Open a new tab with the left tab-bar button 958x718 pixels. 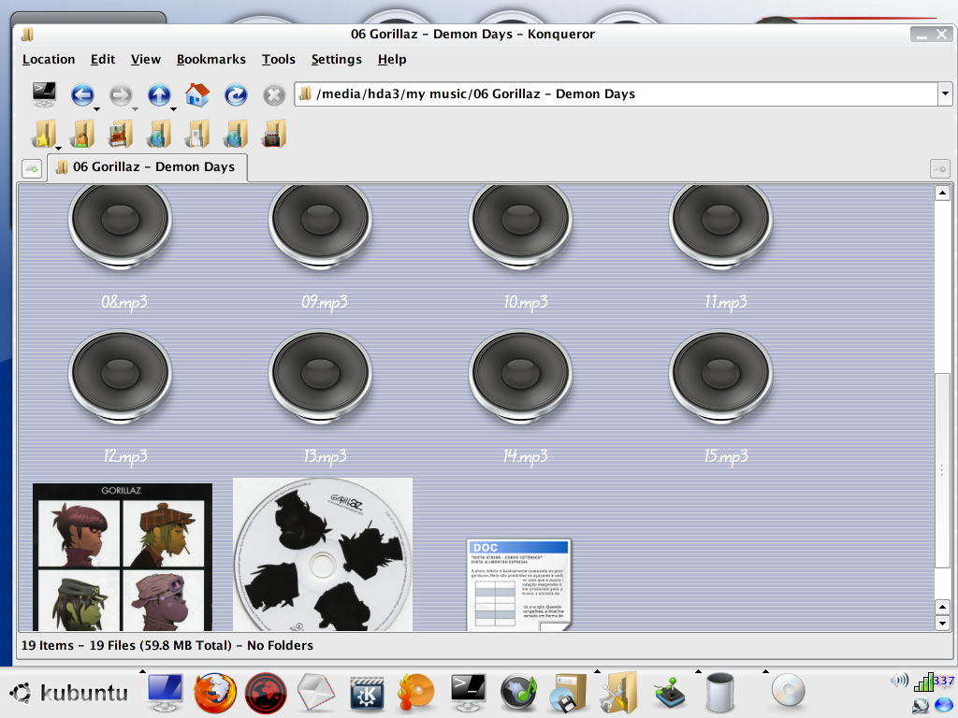click(x=32, y=168)
